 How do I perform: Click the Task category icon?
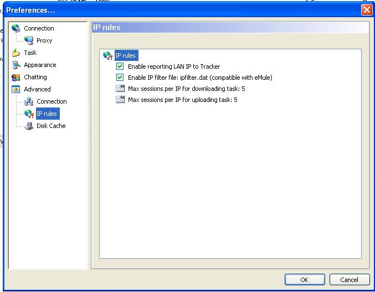[x=16, y=53]
